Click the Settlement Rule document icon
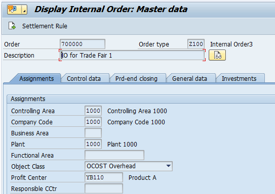275x194 pixels. (12, 26)
